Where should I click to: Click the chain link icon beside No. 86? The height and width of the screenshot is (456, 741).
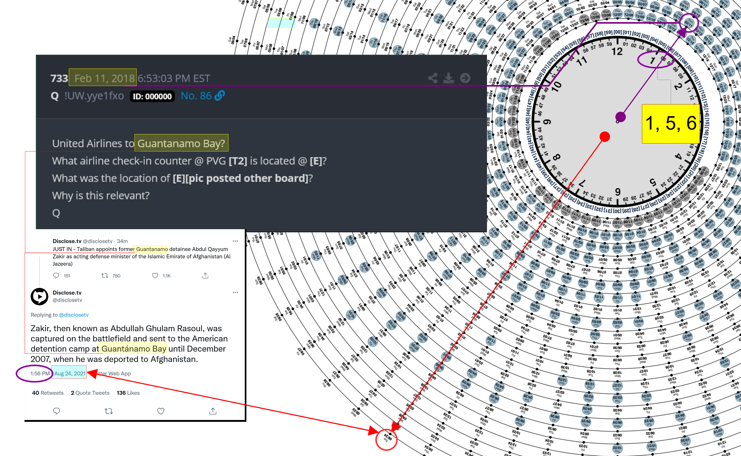tap(220, 96)
